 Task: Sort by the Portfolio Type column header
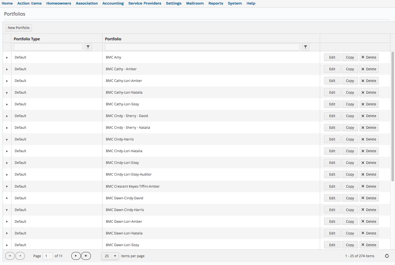[x=27, y=39]
